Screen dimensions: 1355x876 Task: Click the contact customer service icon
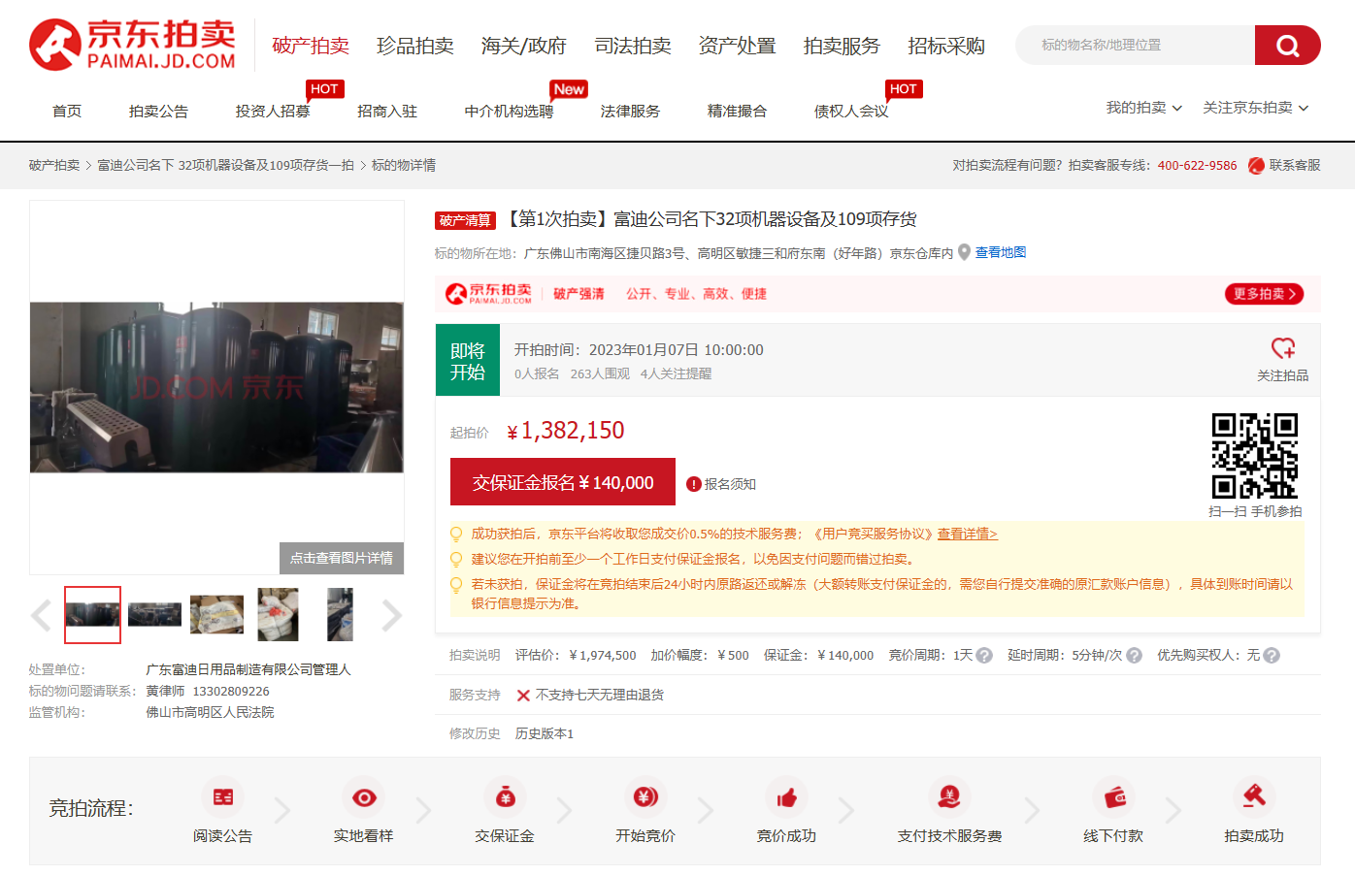[1256, 166]
